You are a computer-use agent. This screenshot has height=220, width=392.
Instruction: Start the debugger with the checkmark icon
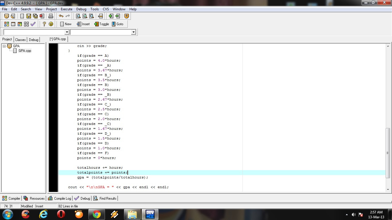coord(33,24)
